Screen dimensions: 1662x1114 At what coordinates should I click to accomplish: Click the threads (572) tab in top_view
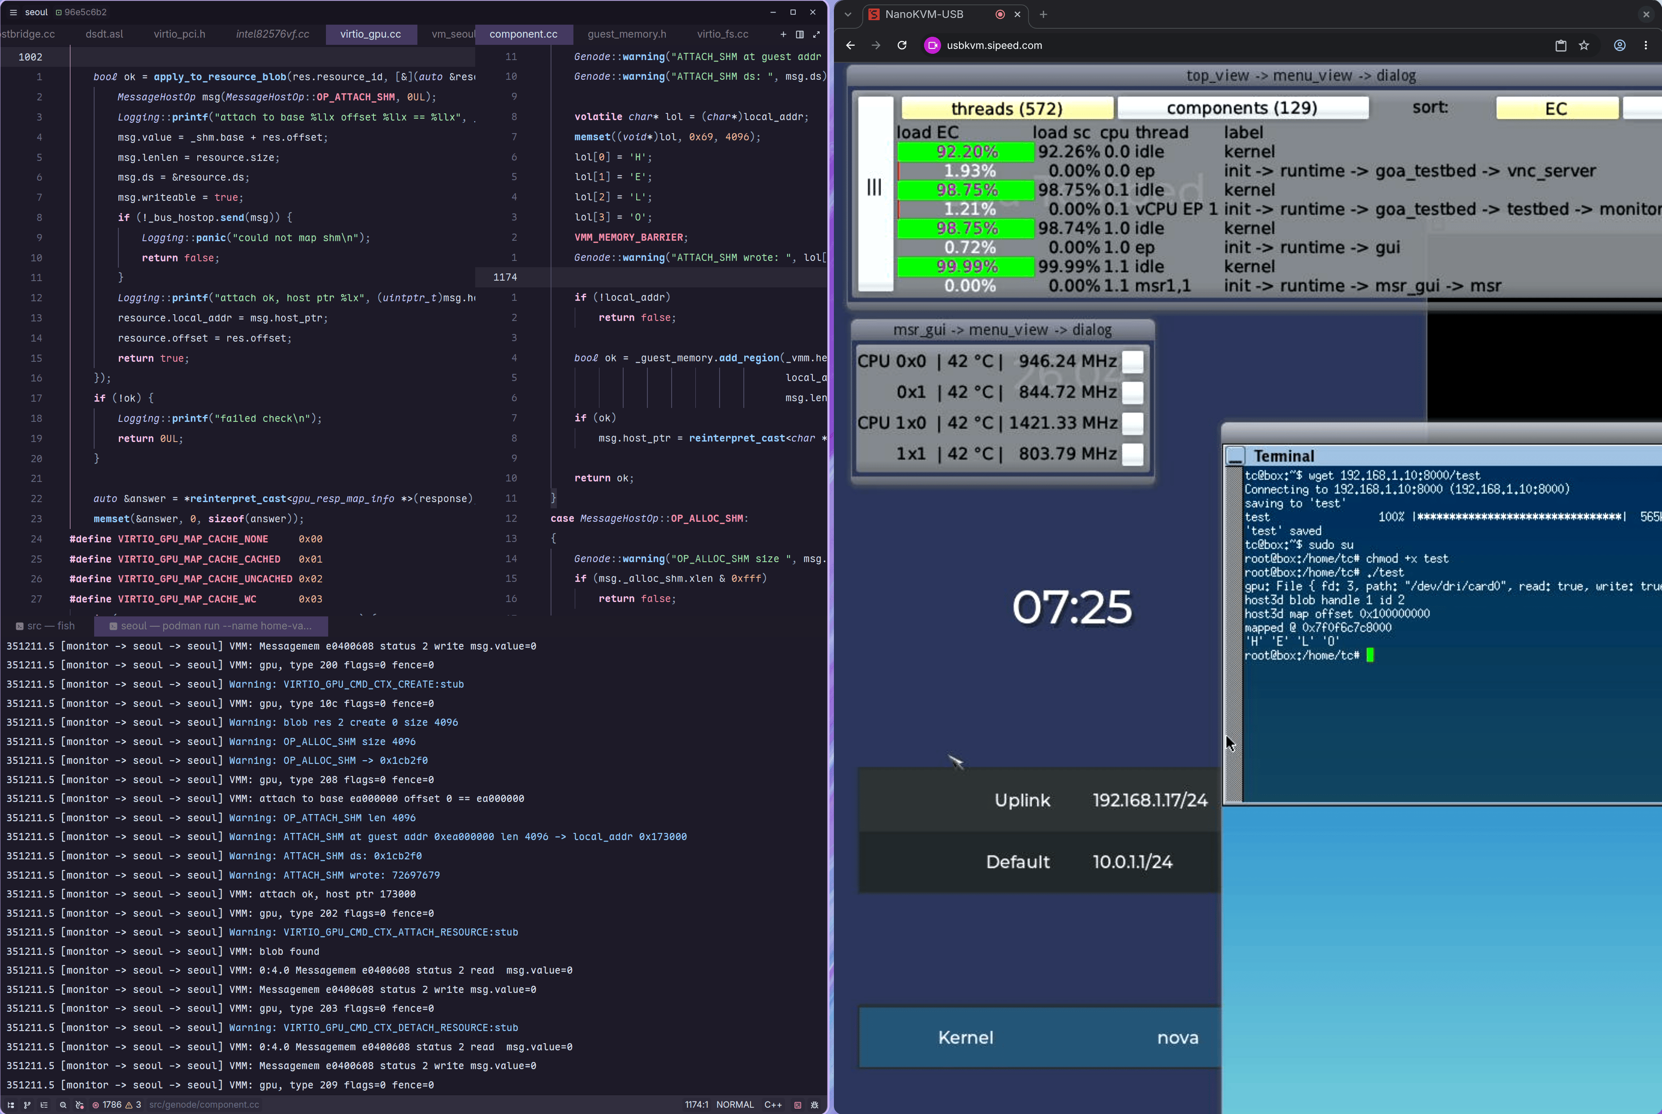point(1007,108)
